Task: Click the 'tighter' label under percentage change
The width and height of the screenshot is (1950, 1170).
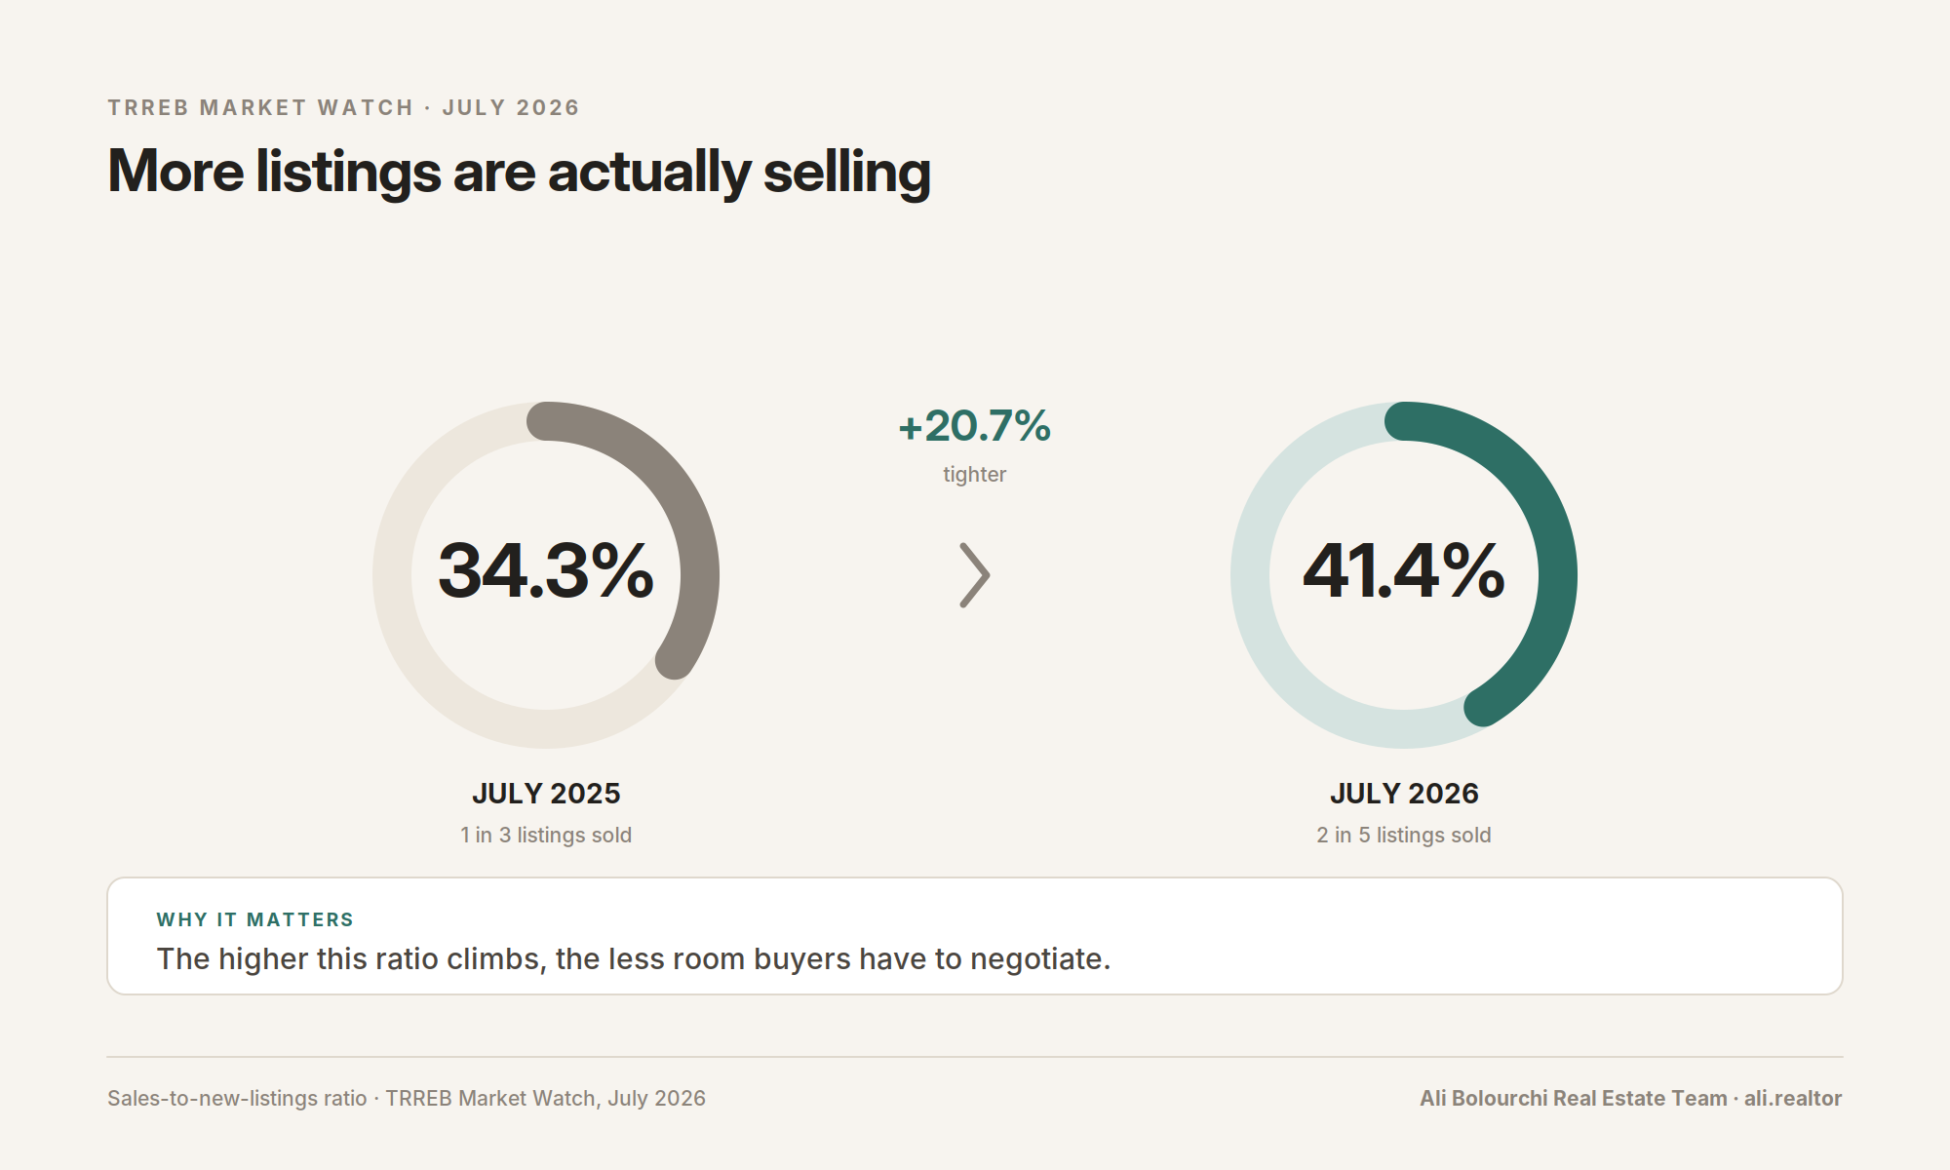Action: point(975,475)
